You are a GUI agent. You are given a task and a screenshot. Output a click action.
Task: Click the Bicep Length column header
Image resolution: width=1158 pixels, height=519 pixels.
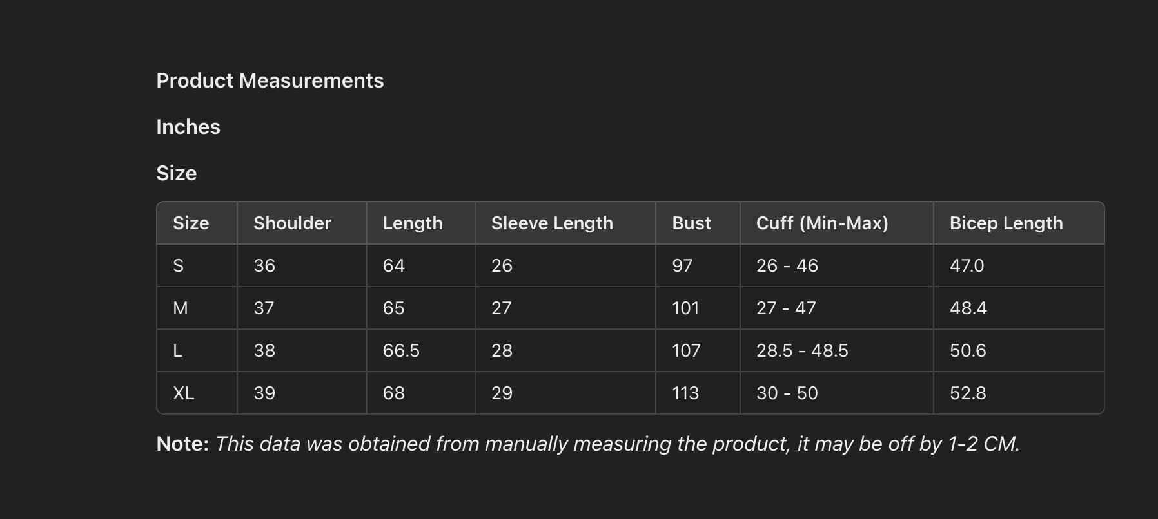pyautogui.click(x=1006, y=223)
